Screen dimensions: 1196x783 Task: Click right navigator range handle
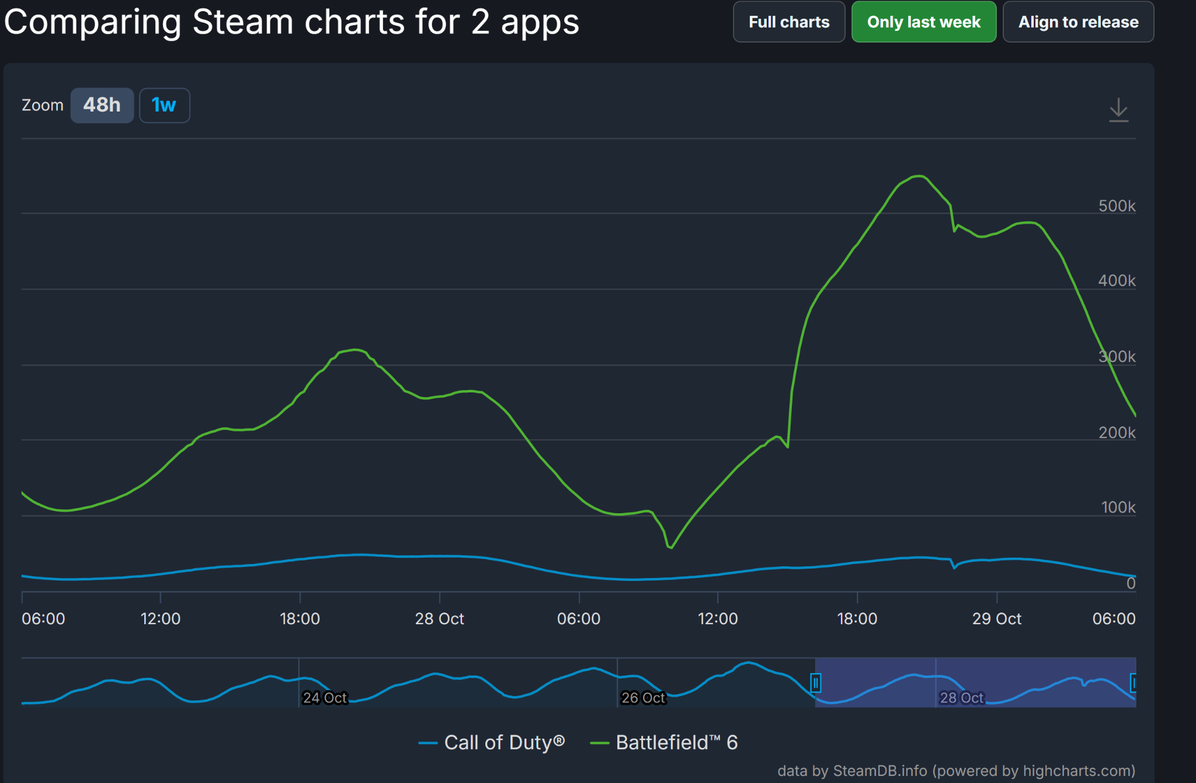(x=1134, y=682)
